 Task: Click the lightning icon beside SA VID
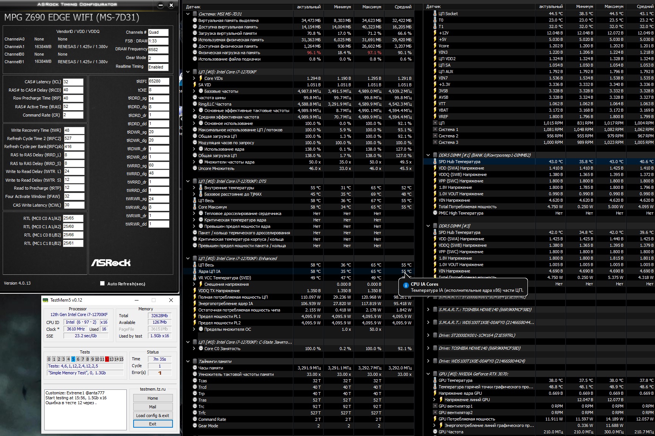pos(195,85)
